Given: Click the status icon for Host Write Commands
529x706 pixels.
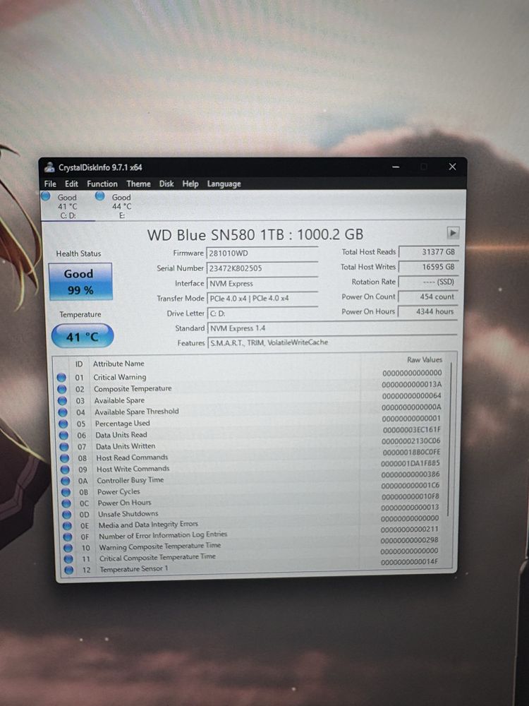Looking at the screenshot, I should click(x=65, y=469).
